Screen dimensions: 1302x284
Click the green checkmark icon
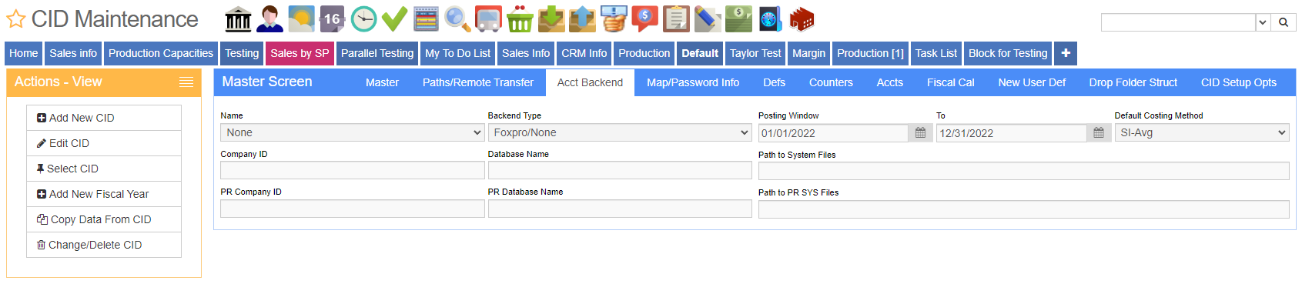pos(394,19)
